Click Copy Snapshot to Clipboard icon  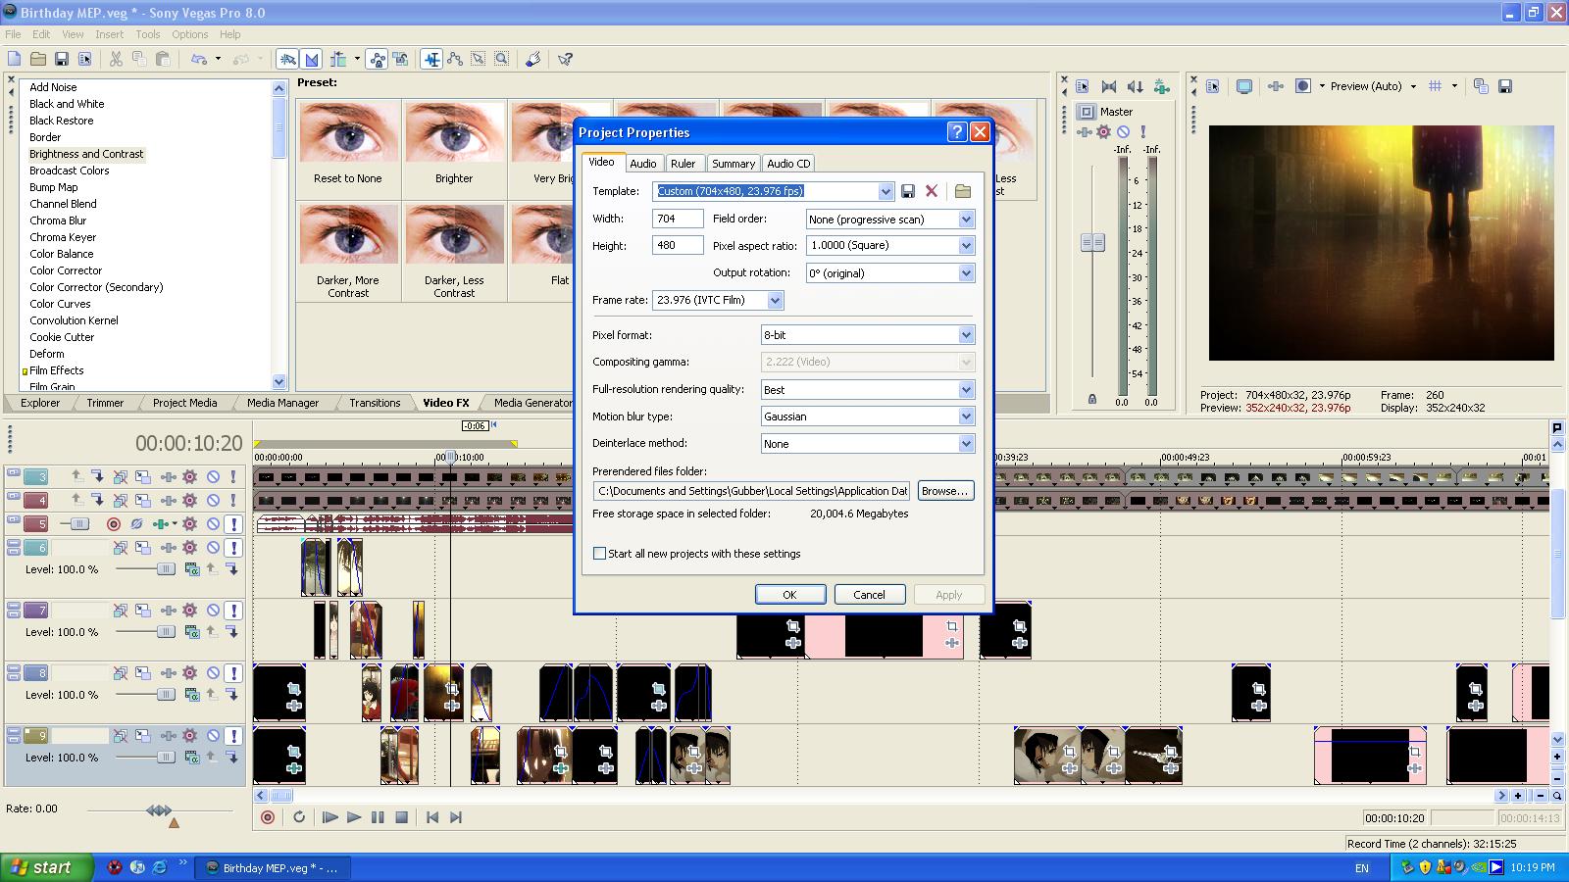click(x=1481, y=86)
